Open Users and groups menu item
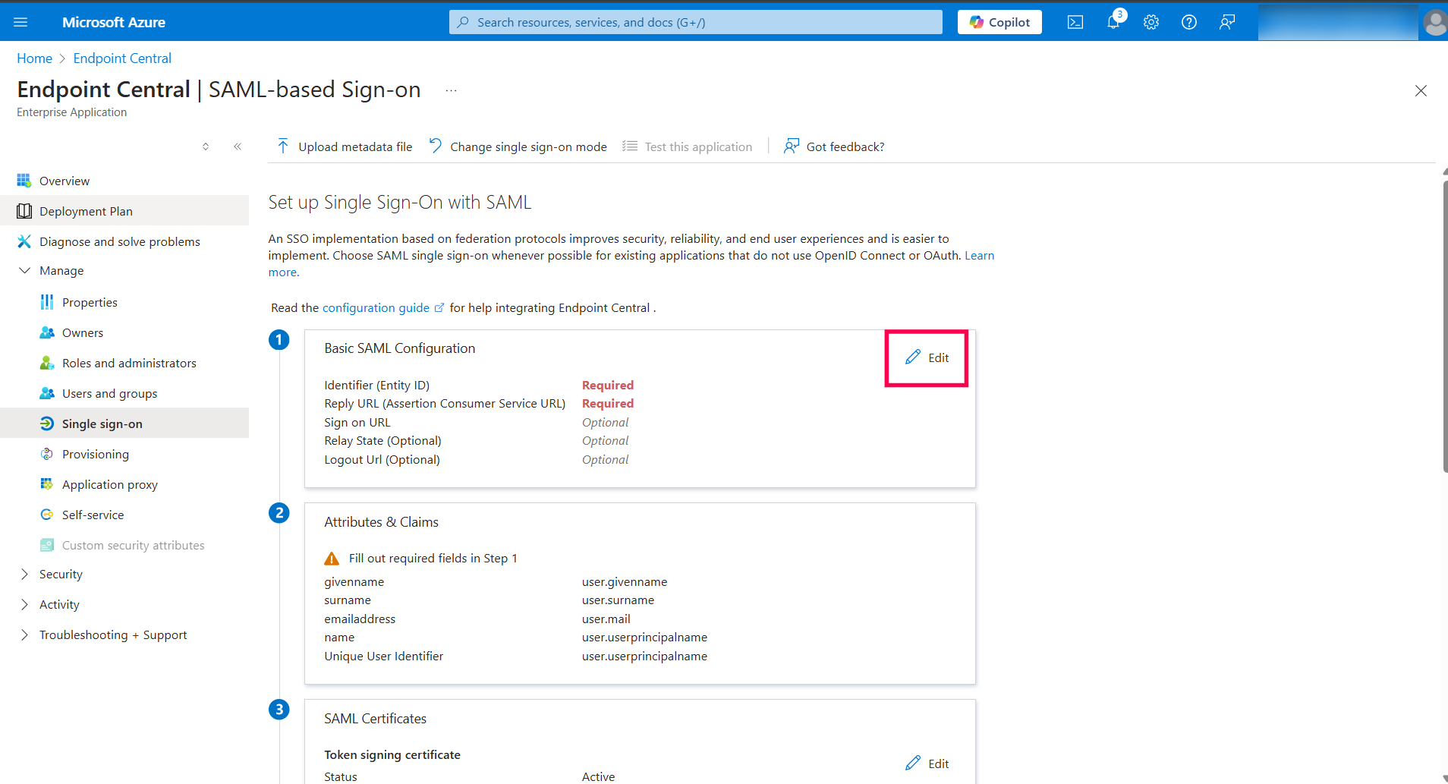 (x=109, y=393)
